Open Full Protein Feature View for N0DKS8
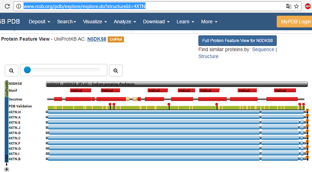Image resolution: width=312 pixels, height=172 pixels. point(237,41)
